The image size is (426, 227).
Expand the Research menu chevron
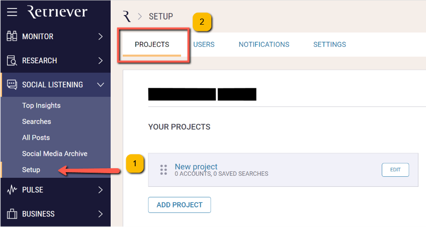click(x=101, y=60)
